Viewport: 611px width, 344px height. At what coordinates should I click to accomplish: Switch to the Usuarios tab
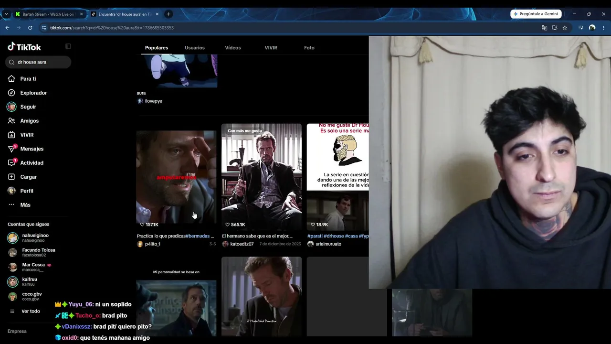195,48
